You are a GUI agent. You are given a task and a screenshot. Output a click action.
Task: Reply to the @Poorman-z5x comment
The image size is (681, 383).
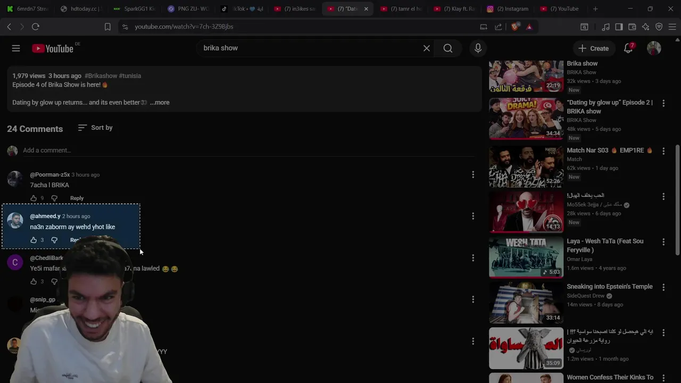pos(77,198)
